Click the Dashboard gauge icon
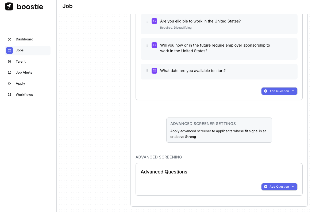Image resolution: width=312 pixels, height=212 pixels. pos(10,39)
